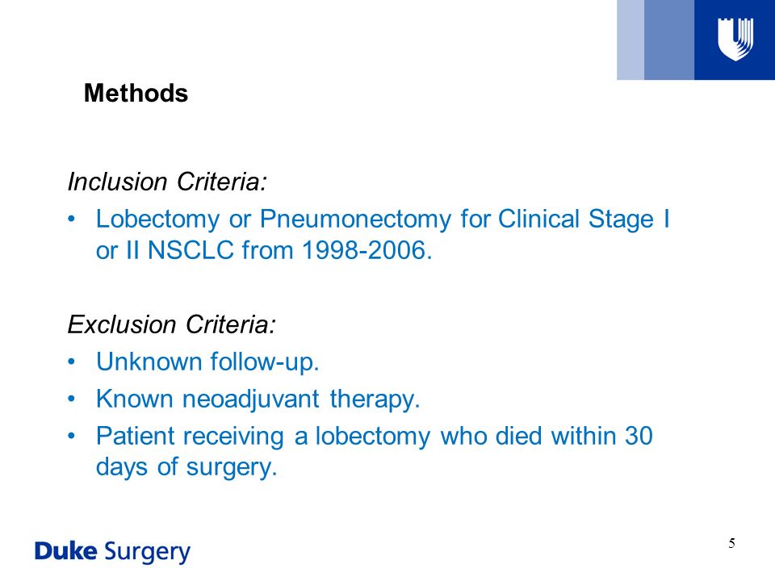Click the dark blue header block
Screen dimensions: 775x581
[x=735, y=40]
